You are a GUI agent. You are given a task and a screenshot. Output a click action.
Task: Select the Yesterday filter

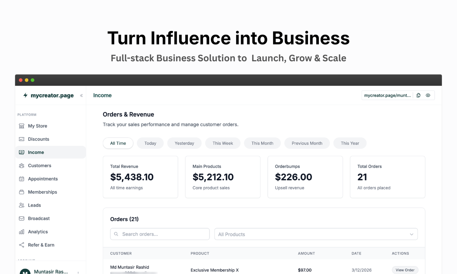pyautogui.click(x=185, y=143)
